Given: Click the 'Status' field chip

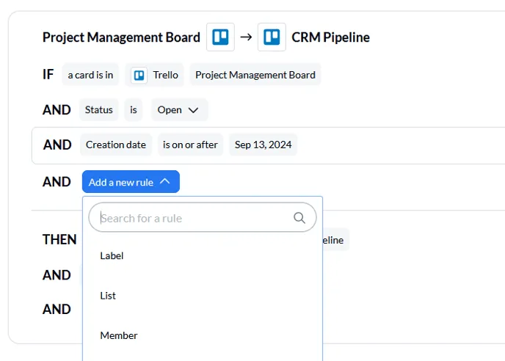Looking at the screenshot, I should coord(98,110).
